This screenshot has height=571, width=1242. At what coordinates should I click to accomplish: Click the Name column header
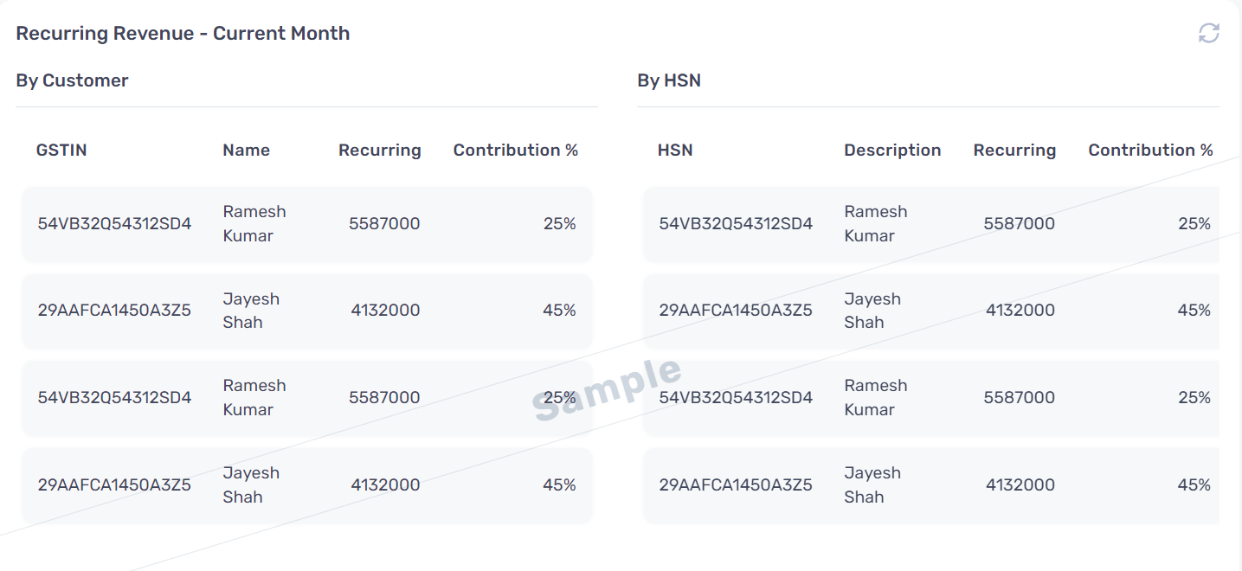click(x=246, y=150)
